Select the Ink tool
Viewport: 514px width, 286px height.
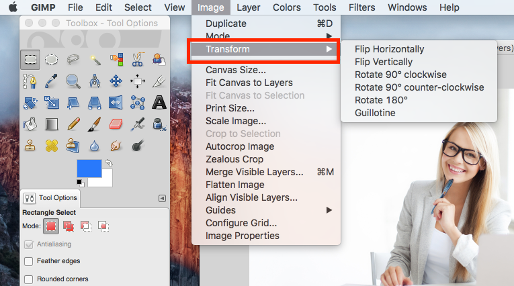tap(159, 124)
